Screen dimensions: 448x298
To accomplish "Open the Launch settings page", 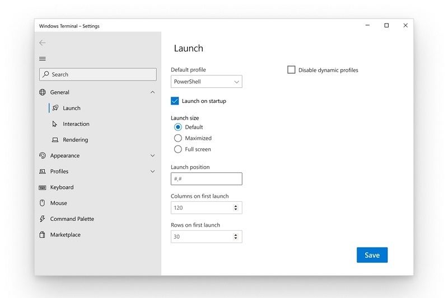I will [72, 108].
